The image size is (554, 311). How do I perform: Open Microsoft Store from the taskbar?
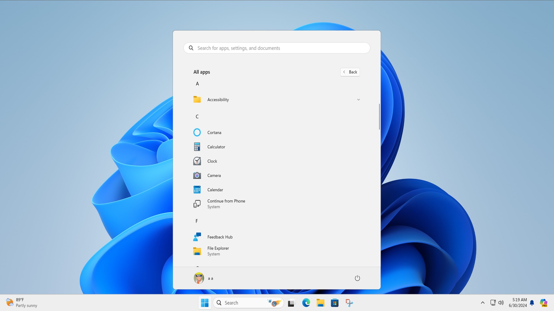tap(335, 303)
